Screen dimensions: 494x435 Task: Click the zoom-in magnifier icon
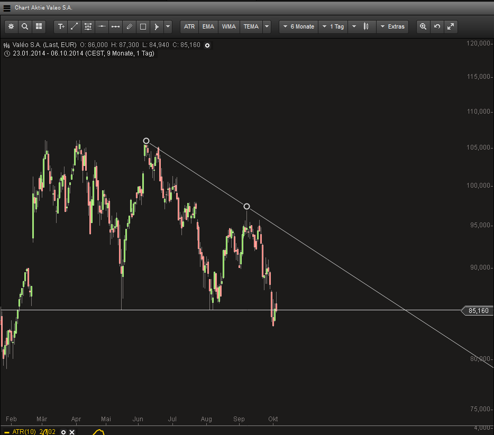423,26
